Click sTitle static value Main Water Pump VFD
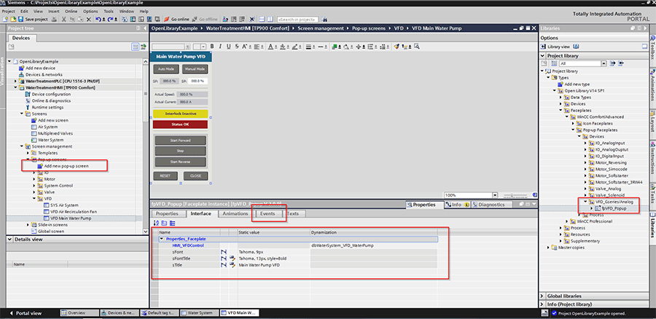Viewport: 656px width, 319px height. pyautogui.click(x=274, y=265)
